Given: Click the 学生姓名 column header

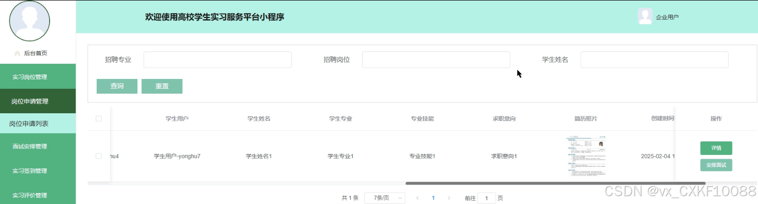Looking at the screenshot, I should (259, 119).
